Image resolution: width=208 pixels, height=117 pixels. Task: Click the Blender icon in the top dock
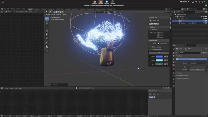click(x=100, y=2)
